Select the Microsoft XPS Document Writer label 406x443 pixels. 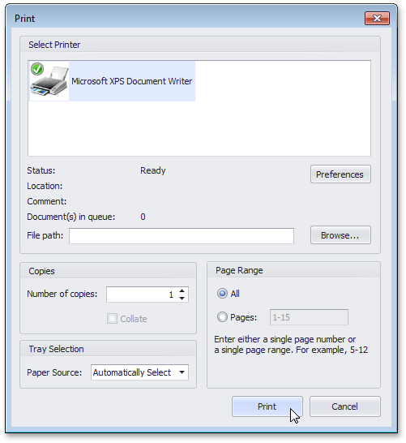point(132,81)
